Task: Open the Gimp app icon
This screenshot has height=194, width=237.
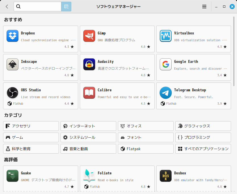Action: click(x=89, y=36)
